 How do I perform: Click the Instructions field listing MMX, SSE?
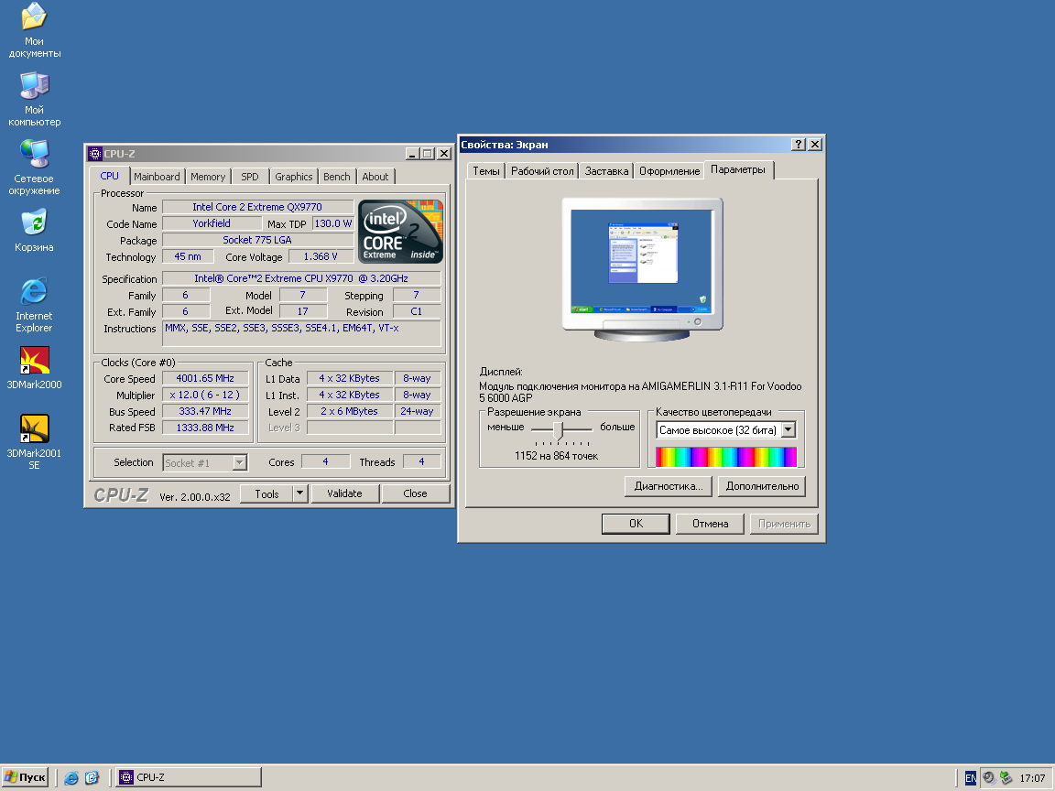coord(301,333)
